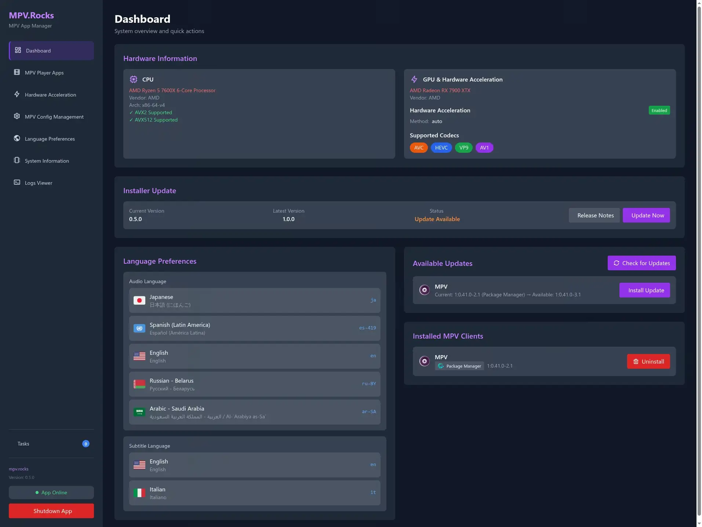Screen dimensions: 702x527
Task: Click the CPU chip icon in Hardware Information
Action: pos(134,79)
